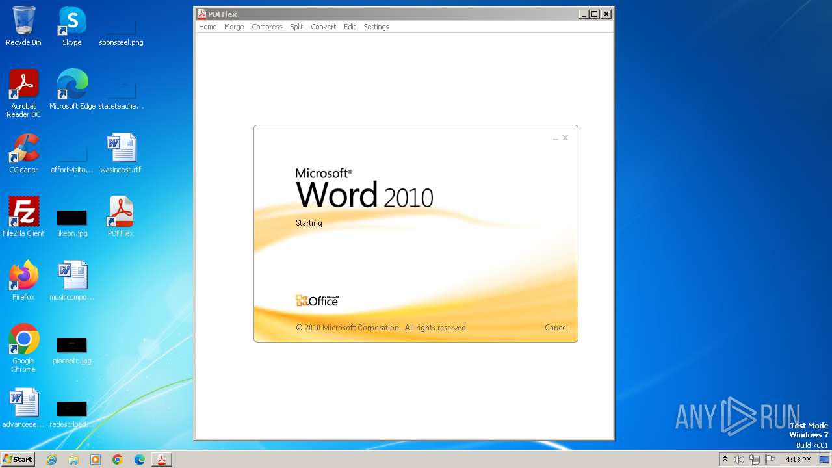Launch Skype from desktop shortcut
832x468 pixels.
coord(71,26)
